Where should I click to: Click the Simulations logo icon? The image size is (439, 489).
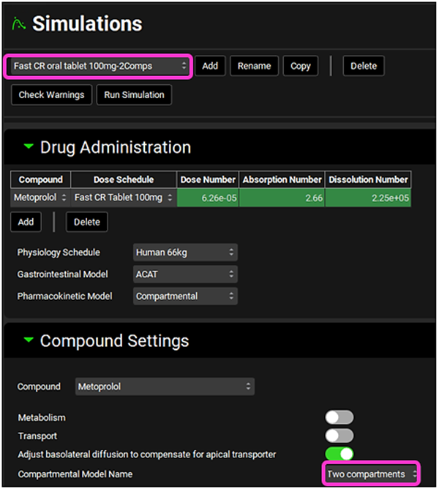[18, 23]
